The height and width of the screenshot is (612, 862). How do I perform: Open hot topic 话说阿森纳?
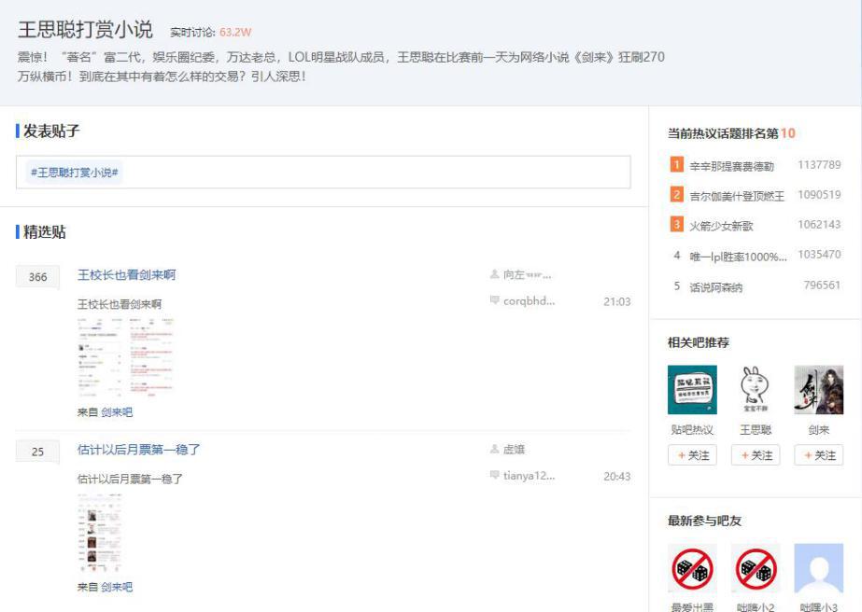715,287
